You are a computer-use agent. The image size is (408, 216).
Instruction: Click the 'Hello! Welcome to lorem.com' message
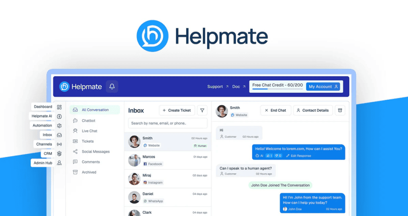(298, 152)
